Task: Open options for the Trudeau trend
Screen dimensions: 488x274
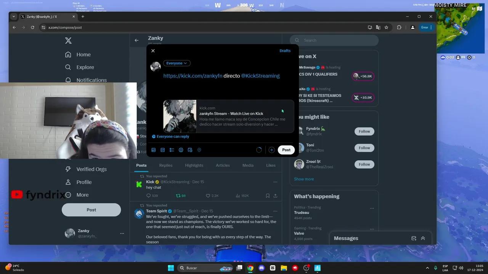Action: pos(372,208)
